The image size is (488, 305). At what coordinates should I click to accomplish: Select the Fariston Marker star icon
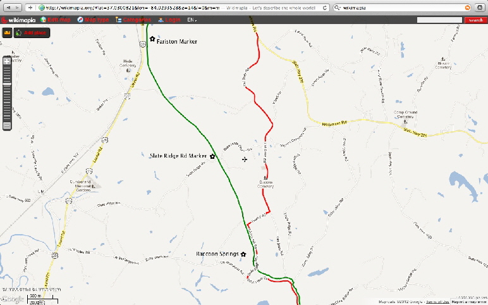(x=152, y=39)
